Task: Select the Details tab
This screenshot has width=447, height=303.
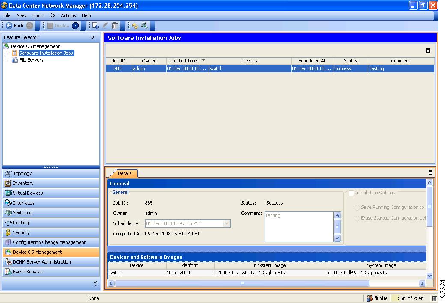Action: coord(125,173)
